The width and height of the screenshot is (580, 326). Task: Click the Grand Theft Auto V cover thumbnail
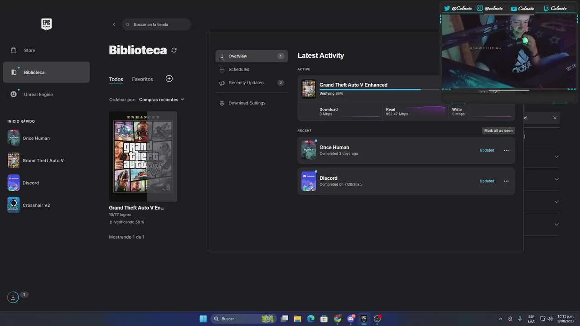tap(143, 157)
